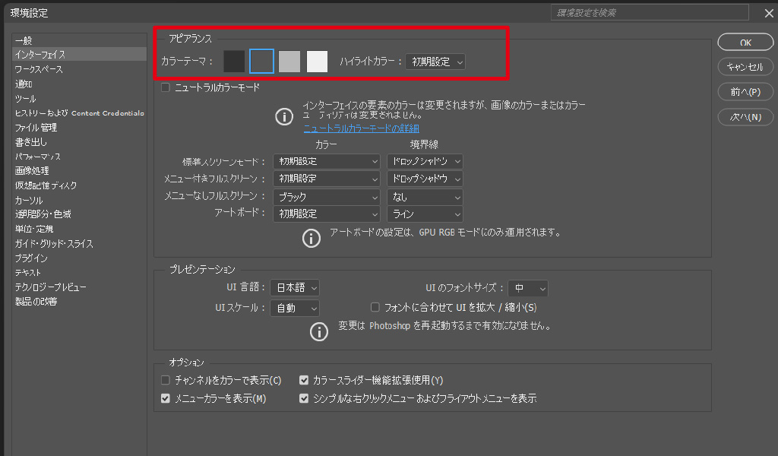Viewport: 778px width, 456px height.
Task: Expand the UI のフォントサイズ dropdown
Action: [527, 288]
